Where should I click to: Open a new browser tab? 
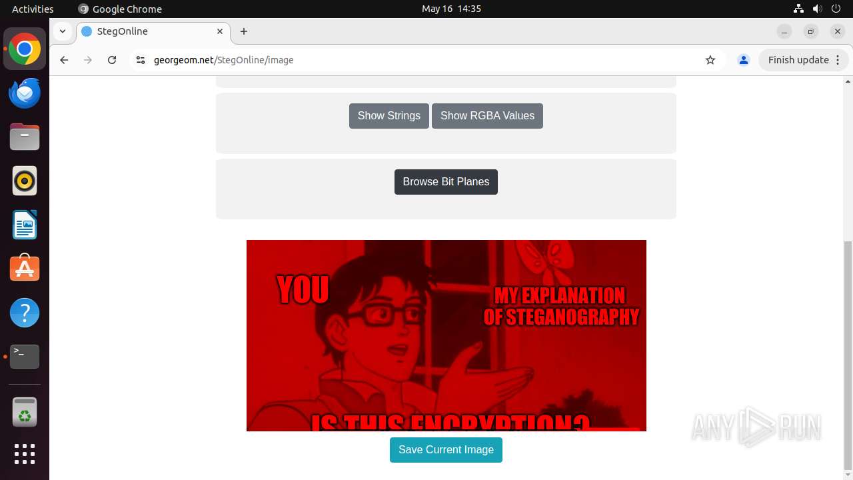[244, 31]
